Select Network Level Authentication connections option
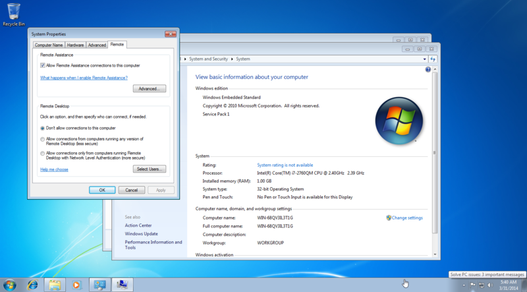The width and height of the screenshot is (527, 292). tap(42, 154)
